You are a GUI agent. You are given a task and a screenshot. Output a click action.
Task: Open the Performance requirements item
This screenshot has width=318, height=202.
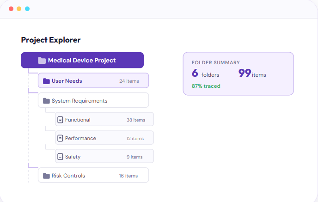[x=80, y=138]
